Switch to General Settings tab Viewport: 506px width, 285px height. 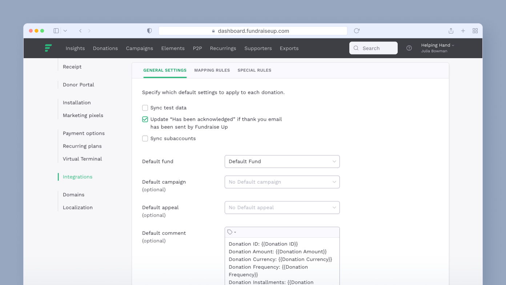click(x=165, y=70)
